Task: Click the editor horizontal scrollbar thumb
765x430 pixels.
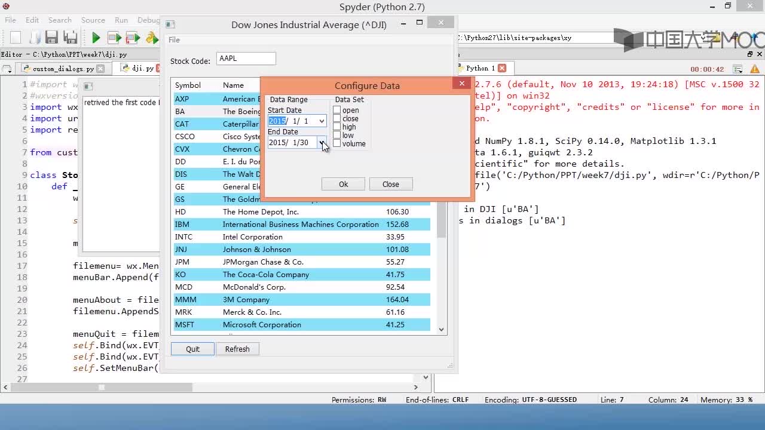Action: [101, 387]
